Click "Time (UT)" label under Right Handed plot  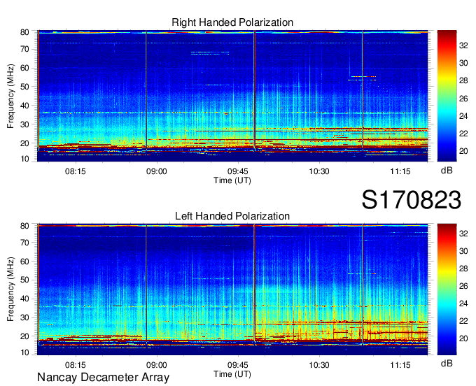tap(232, 180)
